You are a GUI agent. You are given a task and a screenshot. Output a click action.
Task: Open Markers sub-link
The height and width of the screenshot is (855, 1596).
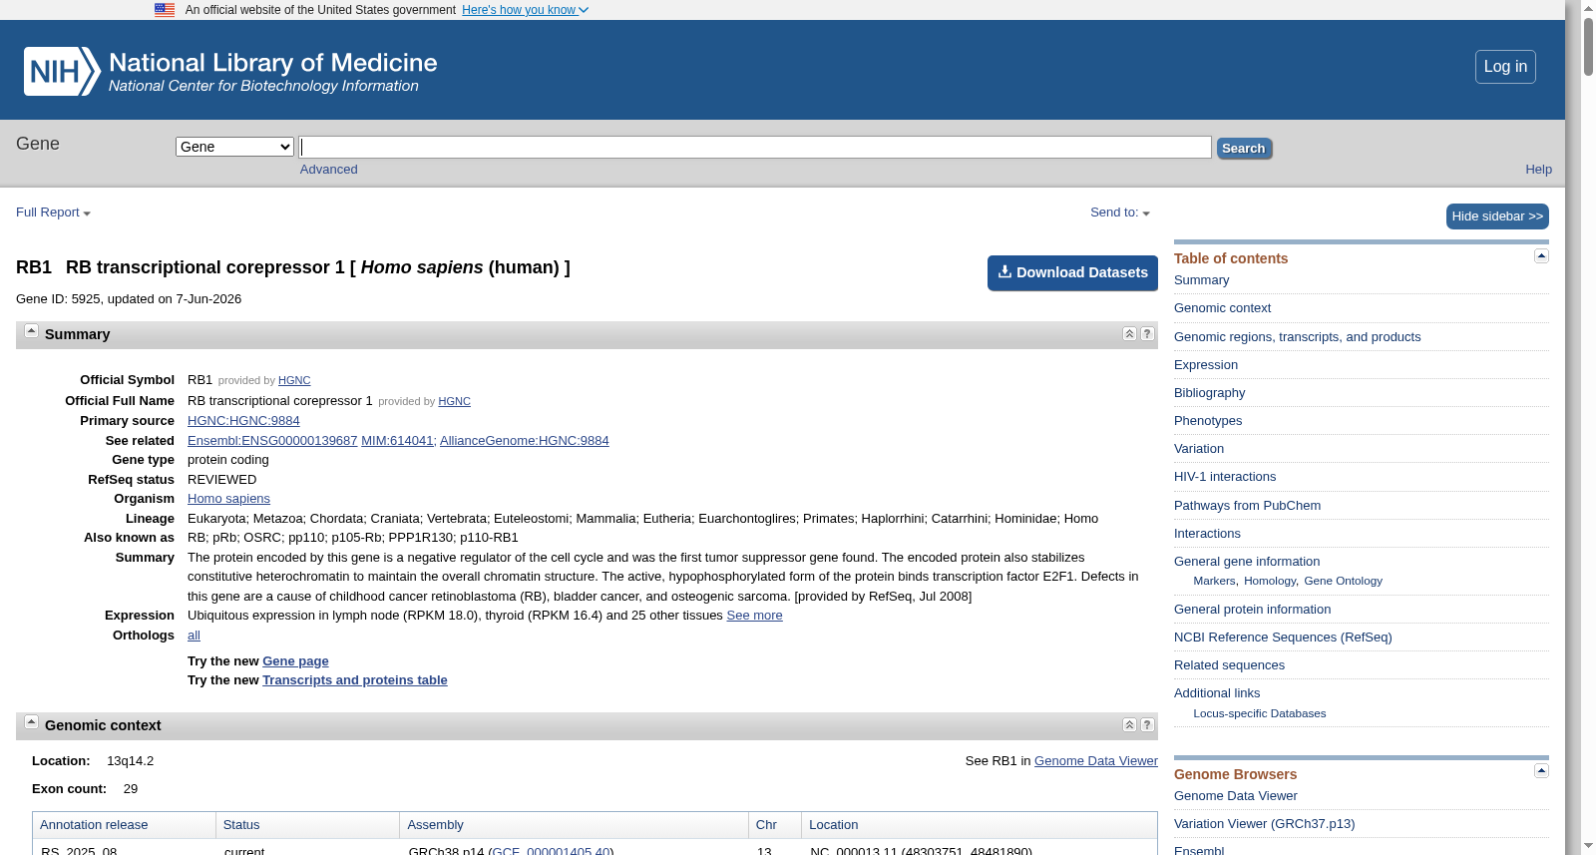point(1214,581)
